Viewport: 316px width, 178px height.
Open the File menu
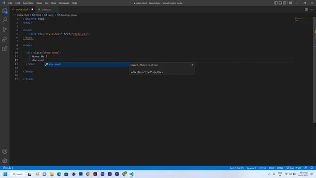click(x=10, y=3)
